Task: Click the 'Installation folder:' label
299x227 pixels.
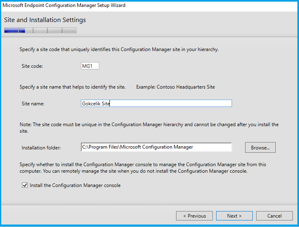Action: [x=41, y=147]
